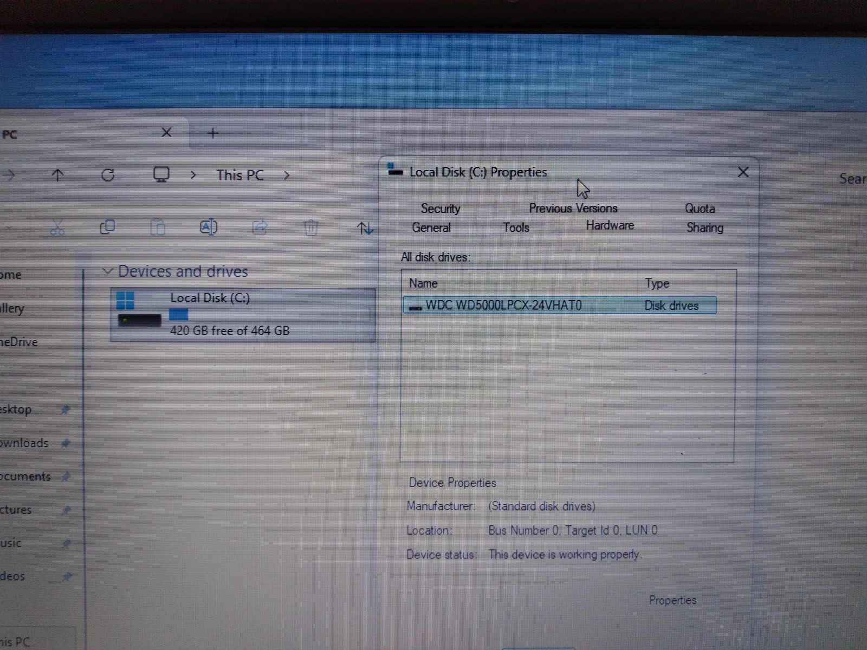Viewport: 867px width, 650px height.
Task: Click the pin icon next to Videos
Action: pyautogui.click(x=66, y=576)
